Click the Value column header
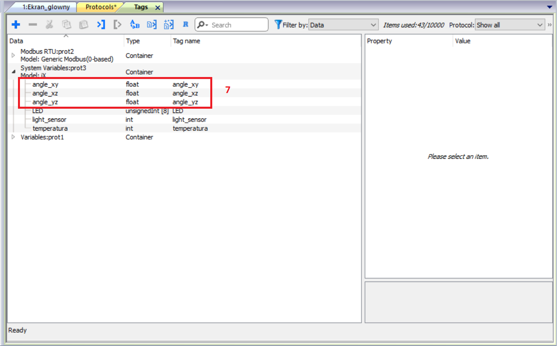 [x=502, y=41]
